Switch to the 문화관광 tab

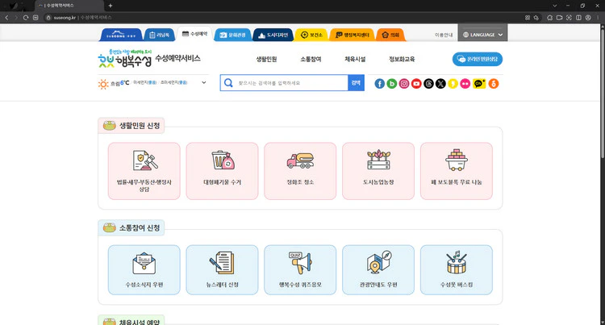(x=232, y=35)
